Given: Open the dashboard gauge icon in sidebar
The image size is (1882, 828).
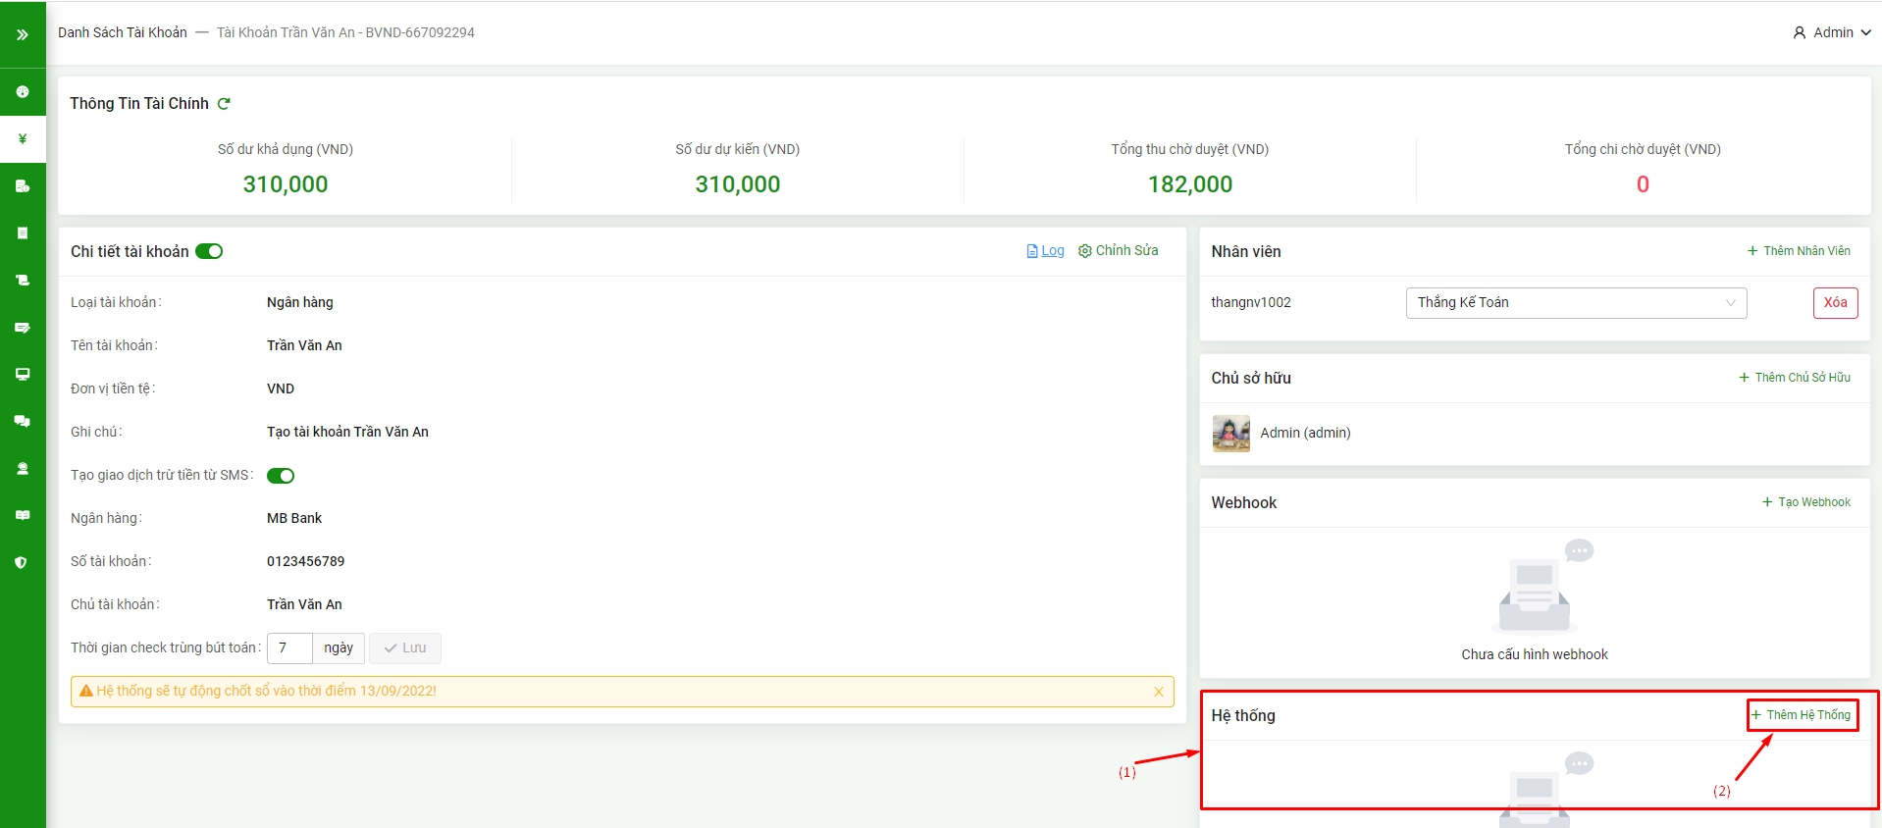Looking at the screenshot, I should 23,91.
